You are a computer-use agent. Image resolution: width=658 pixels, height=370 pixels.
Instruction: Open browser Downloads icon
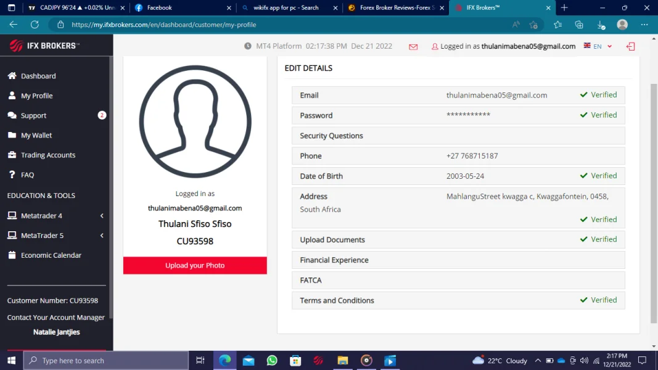(601, 25)
